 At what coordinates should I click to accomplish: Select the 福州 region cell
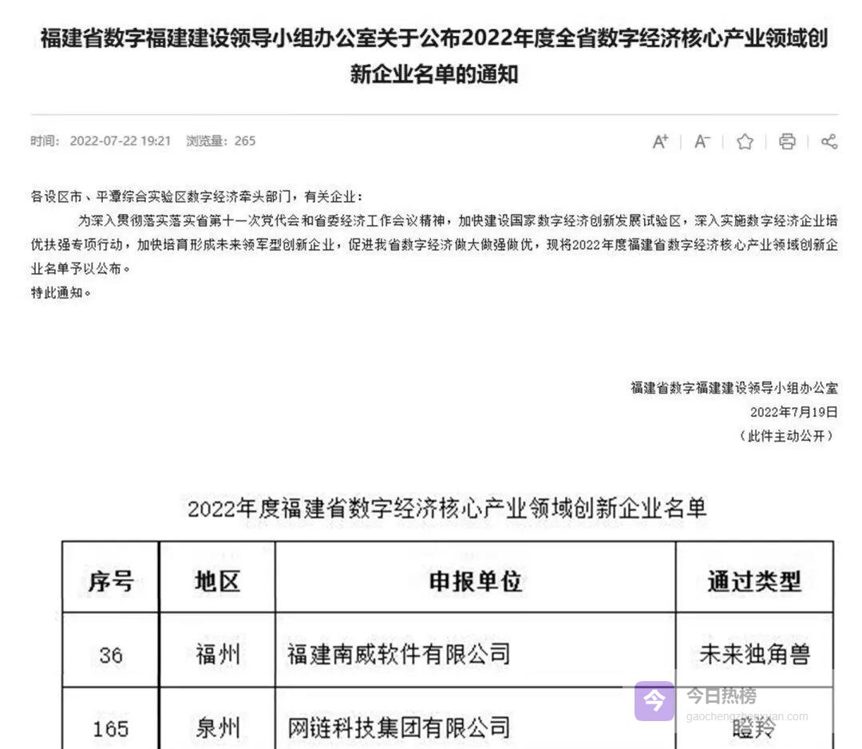(217, 654)
